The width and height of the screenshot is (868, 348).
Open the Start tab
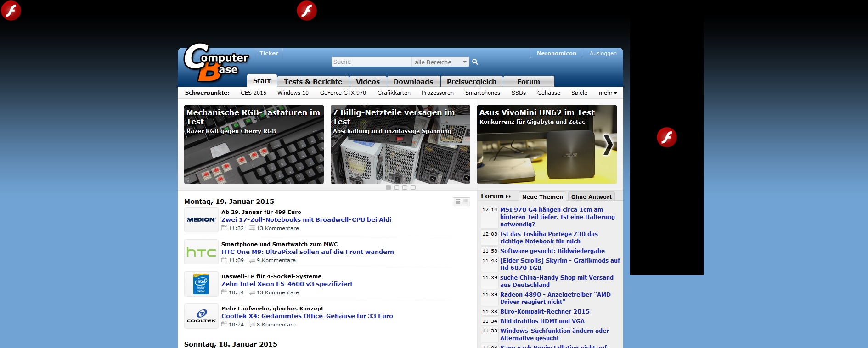coord(262,81)
